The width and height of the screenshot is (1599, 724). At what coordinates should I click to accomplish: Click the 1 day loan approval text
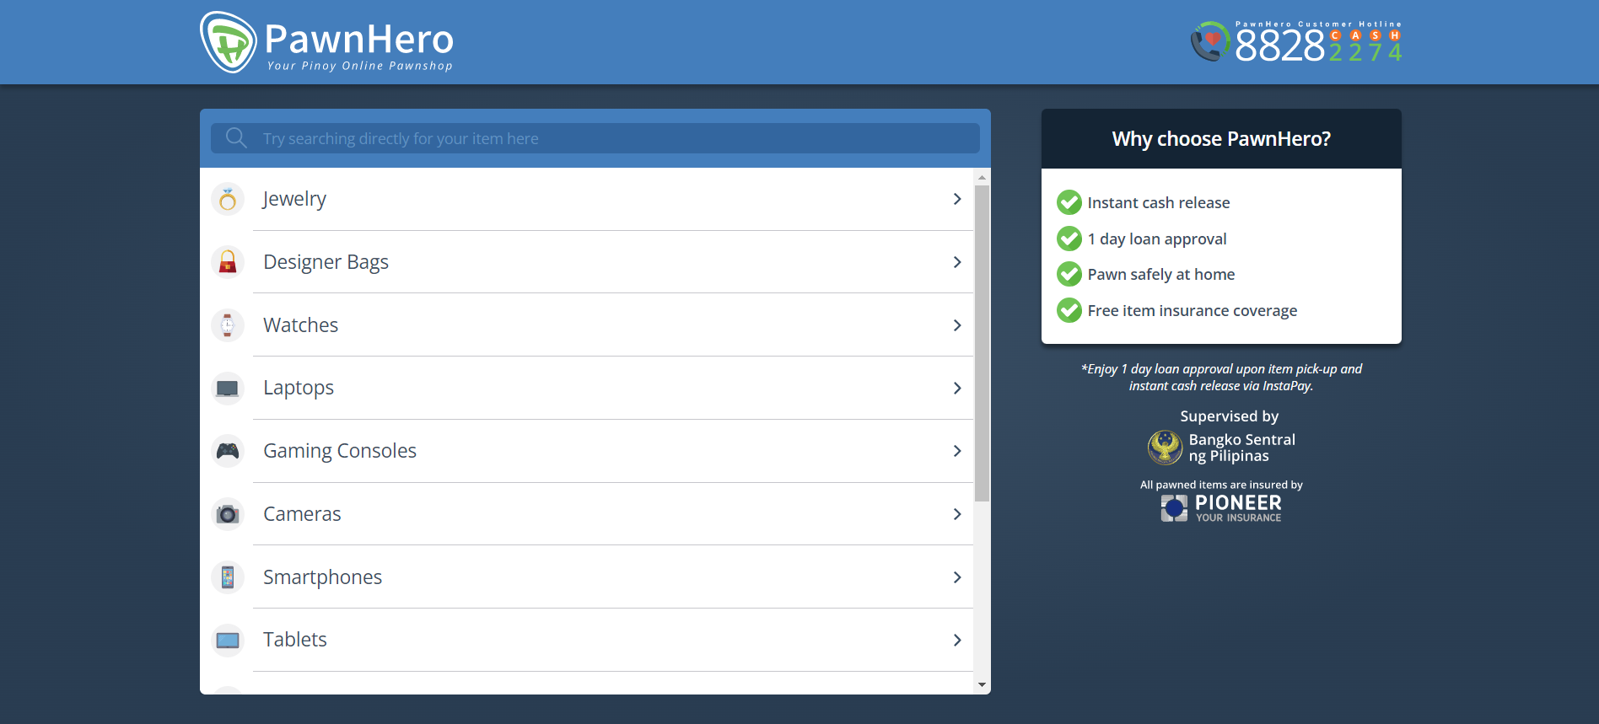(1157, 239)
